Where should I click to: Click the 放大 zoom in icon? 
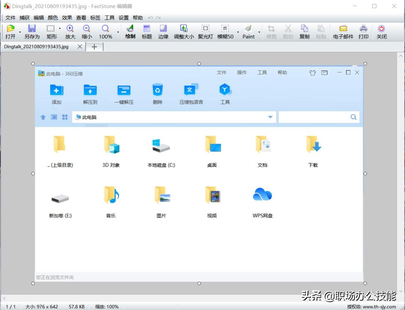pyautogui.click(x=70, y=32)
